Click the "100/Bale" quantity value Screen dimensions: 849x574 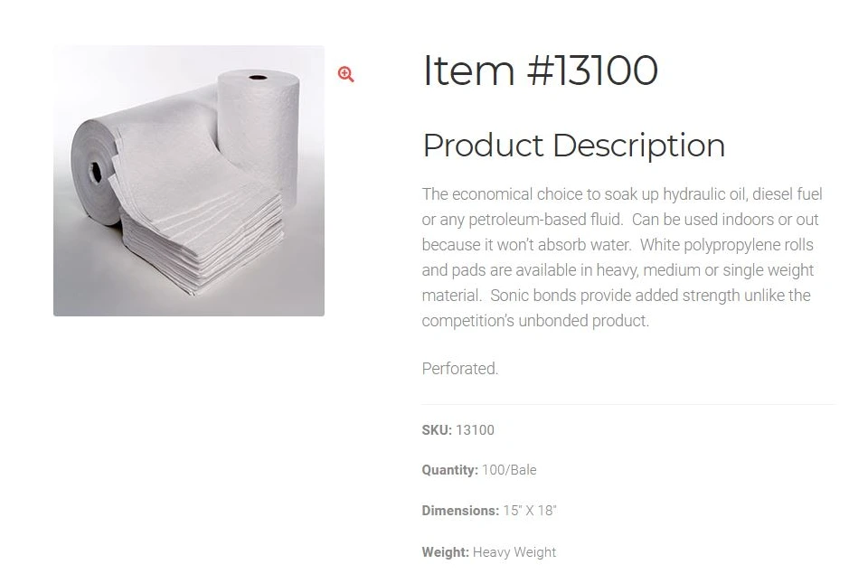coord(509,470)
